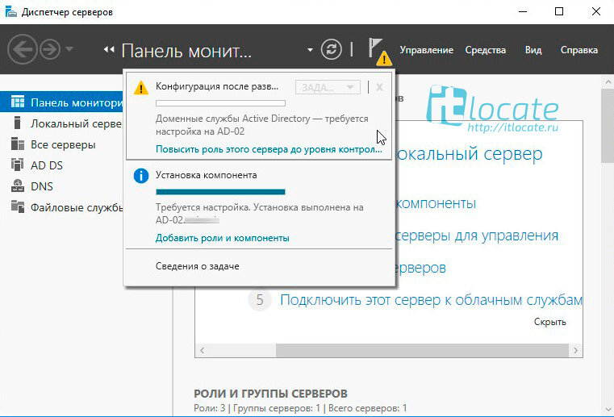Click vertical scrollbar up arrow
614x417 pixels.
(608, 82)
